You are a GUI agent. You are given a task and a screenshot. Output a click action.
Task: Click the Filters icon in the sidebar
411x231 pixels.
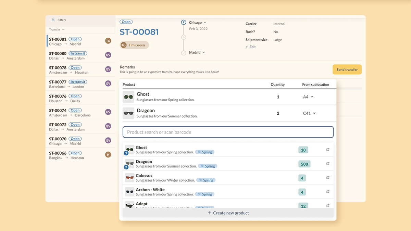click(53, 20)
